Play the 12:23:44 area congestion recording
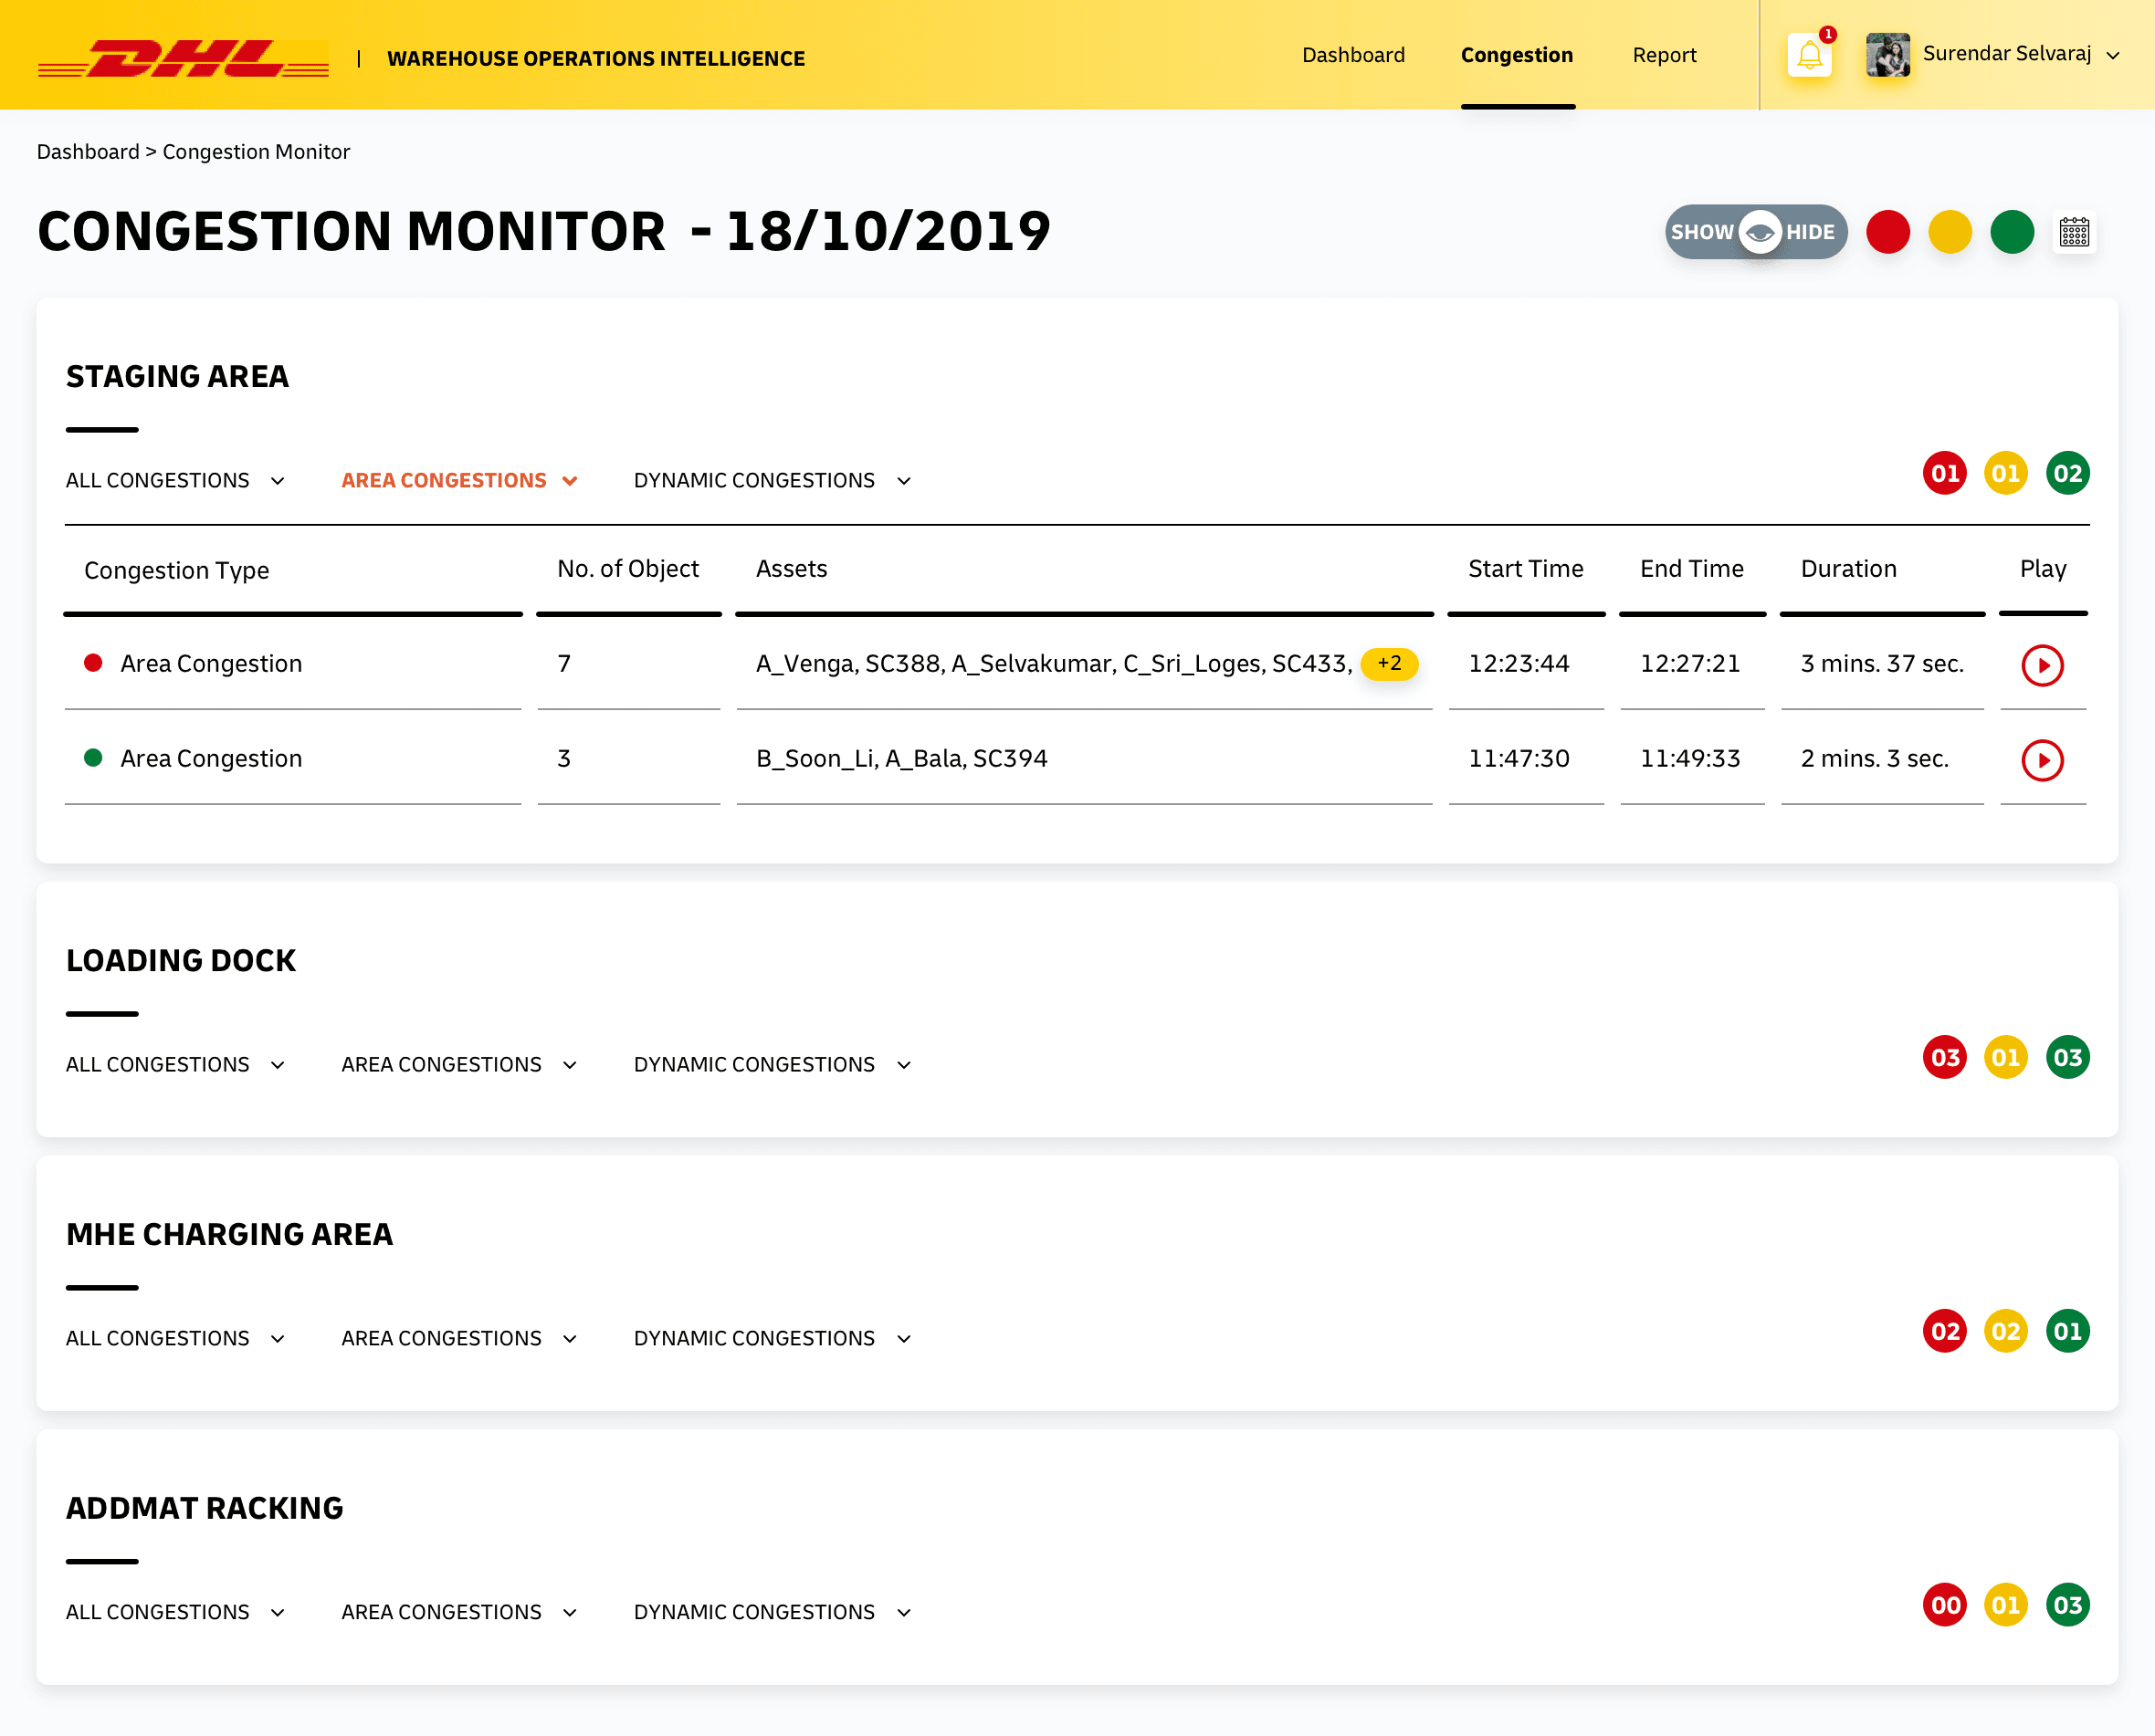The width and height of the screenshot is (2155, 1736). click(x=2042, y=665)
